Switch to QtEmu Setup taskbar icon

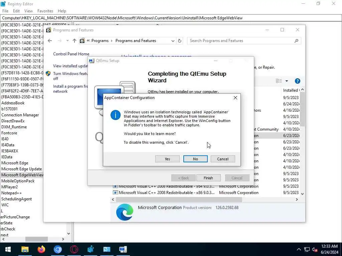point(123,249)
